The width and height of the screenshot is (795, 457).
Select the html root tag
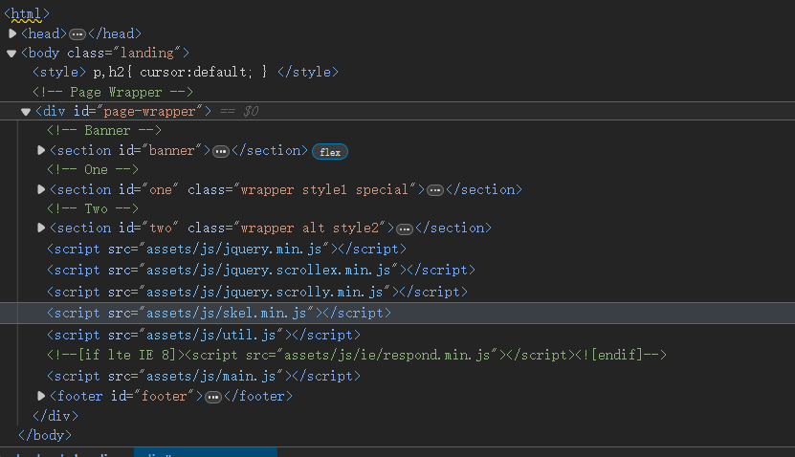pyautogui.click(x=27, y=13)
